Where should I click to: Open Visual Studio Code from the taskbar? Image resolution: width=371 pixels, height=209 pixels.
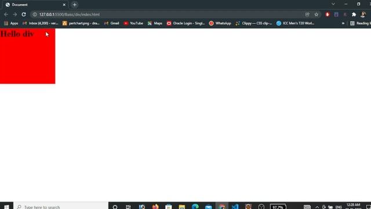pyautogui.click(x=235, y=207)
